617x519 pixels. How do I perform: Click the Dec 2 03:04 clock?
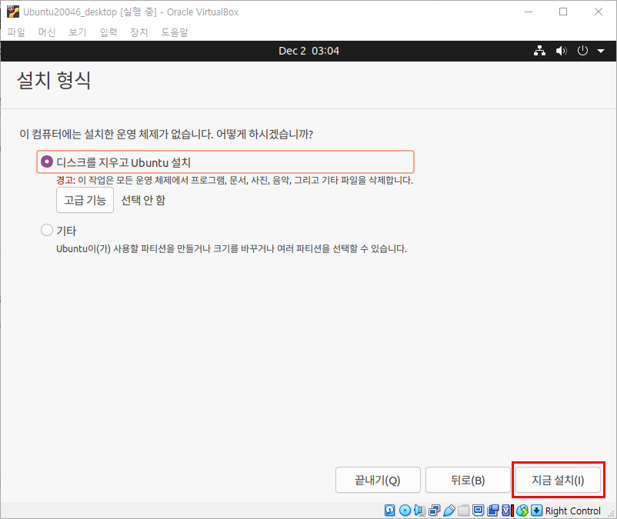[x=309, y=51]
